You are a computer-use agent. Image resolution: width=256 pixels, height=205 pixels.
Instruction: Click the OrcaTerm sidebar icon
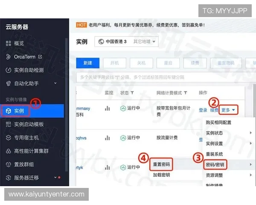coord(9,57)
